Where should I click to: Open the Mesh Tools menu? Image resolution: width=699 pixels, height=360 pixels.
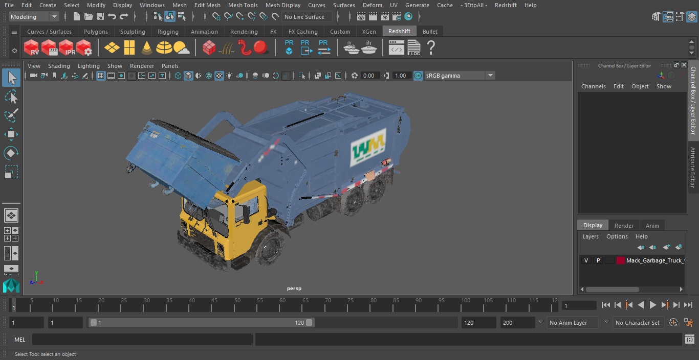pyautogui.click(x=243, y=5)
